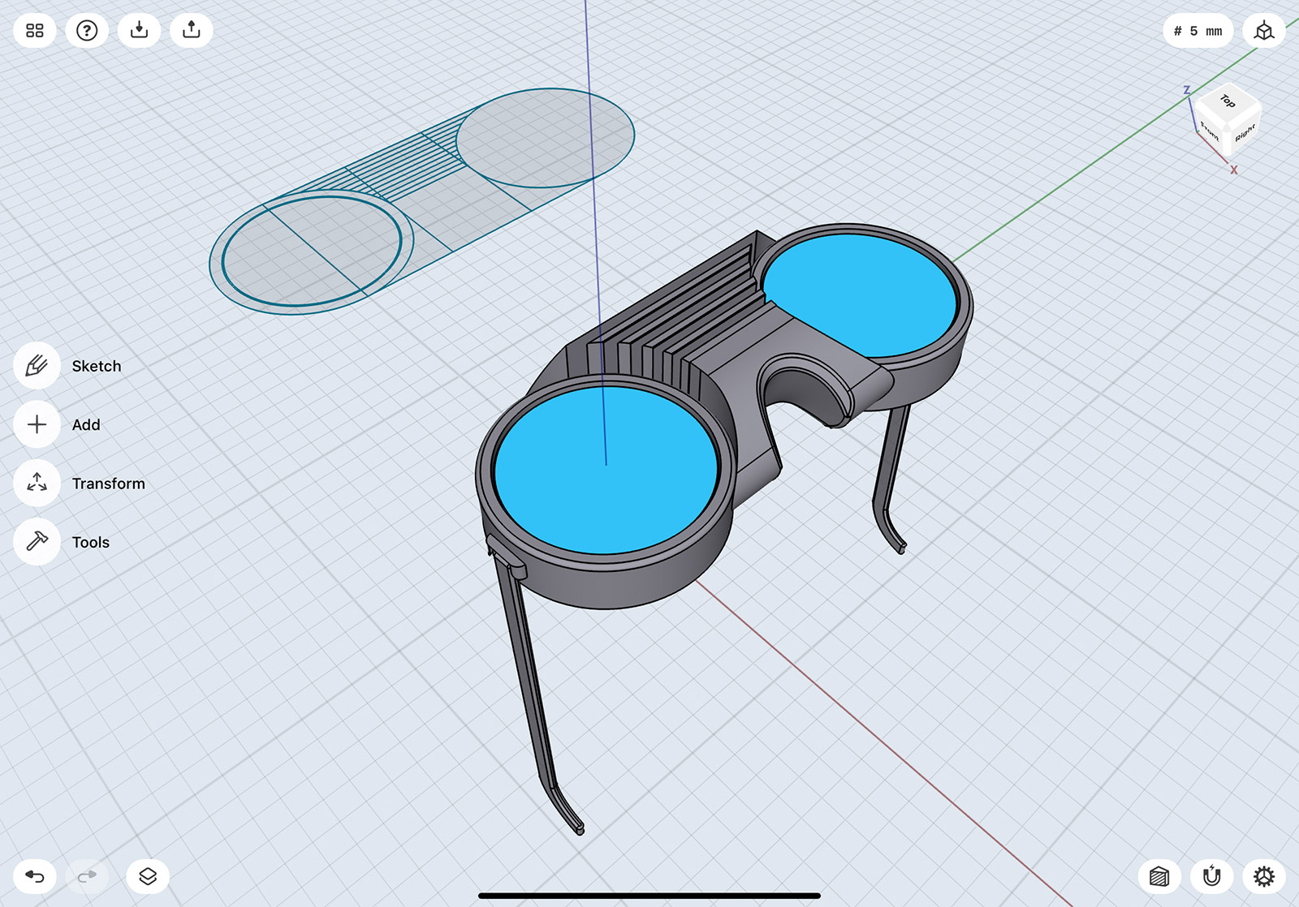
Task: Select the Front face of orientation cube
Action: point(1211,130)
